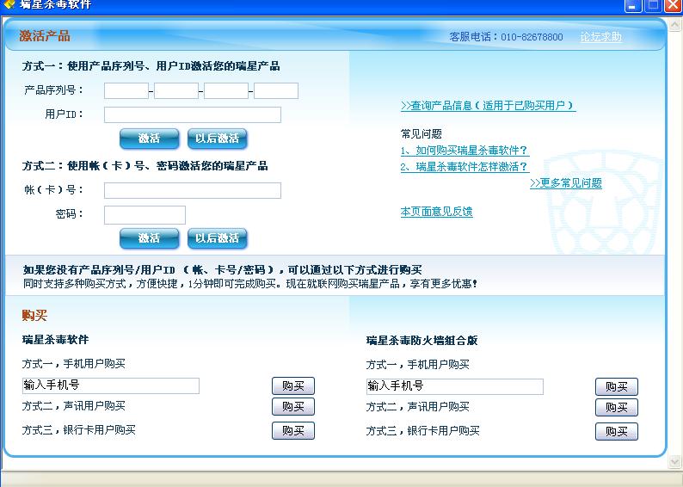Click the scrollbar up arrow
Viewport: 683px width, 487px height.
coord(675,24)
